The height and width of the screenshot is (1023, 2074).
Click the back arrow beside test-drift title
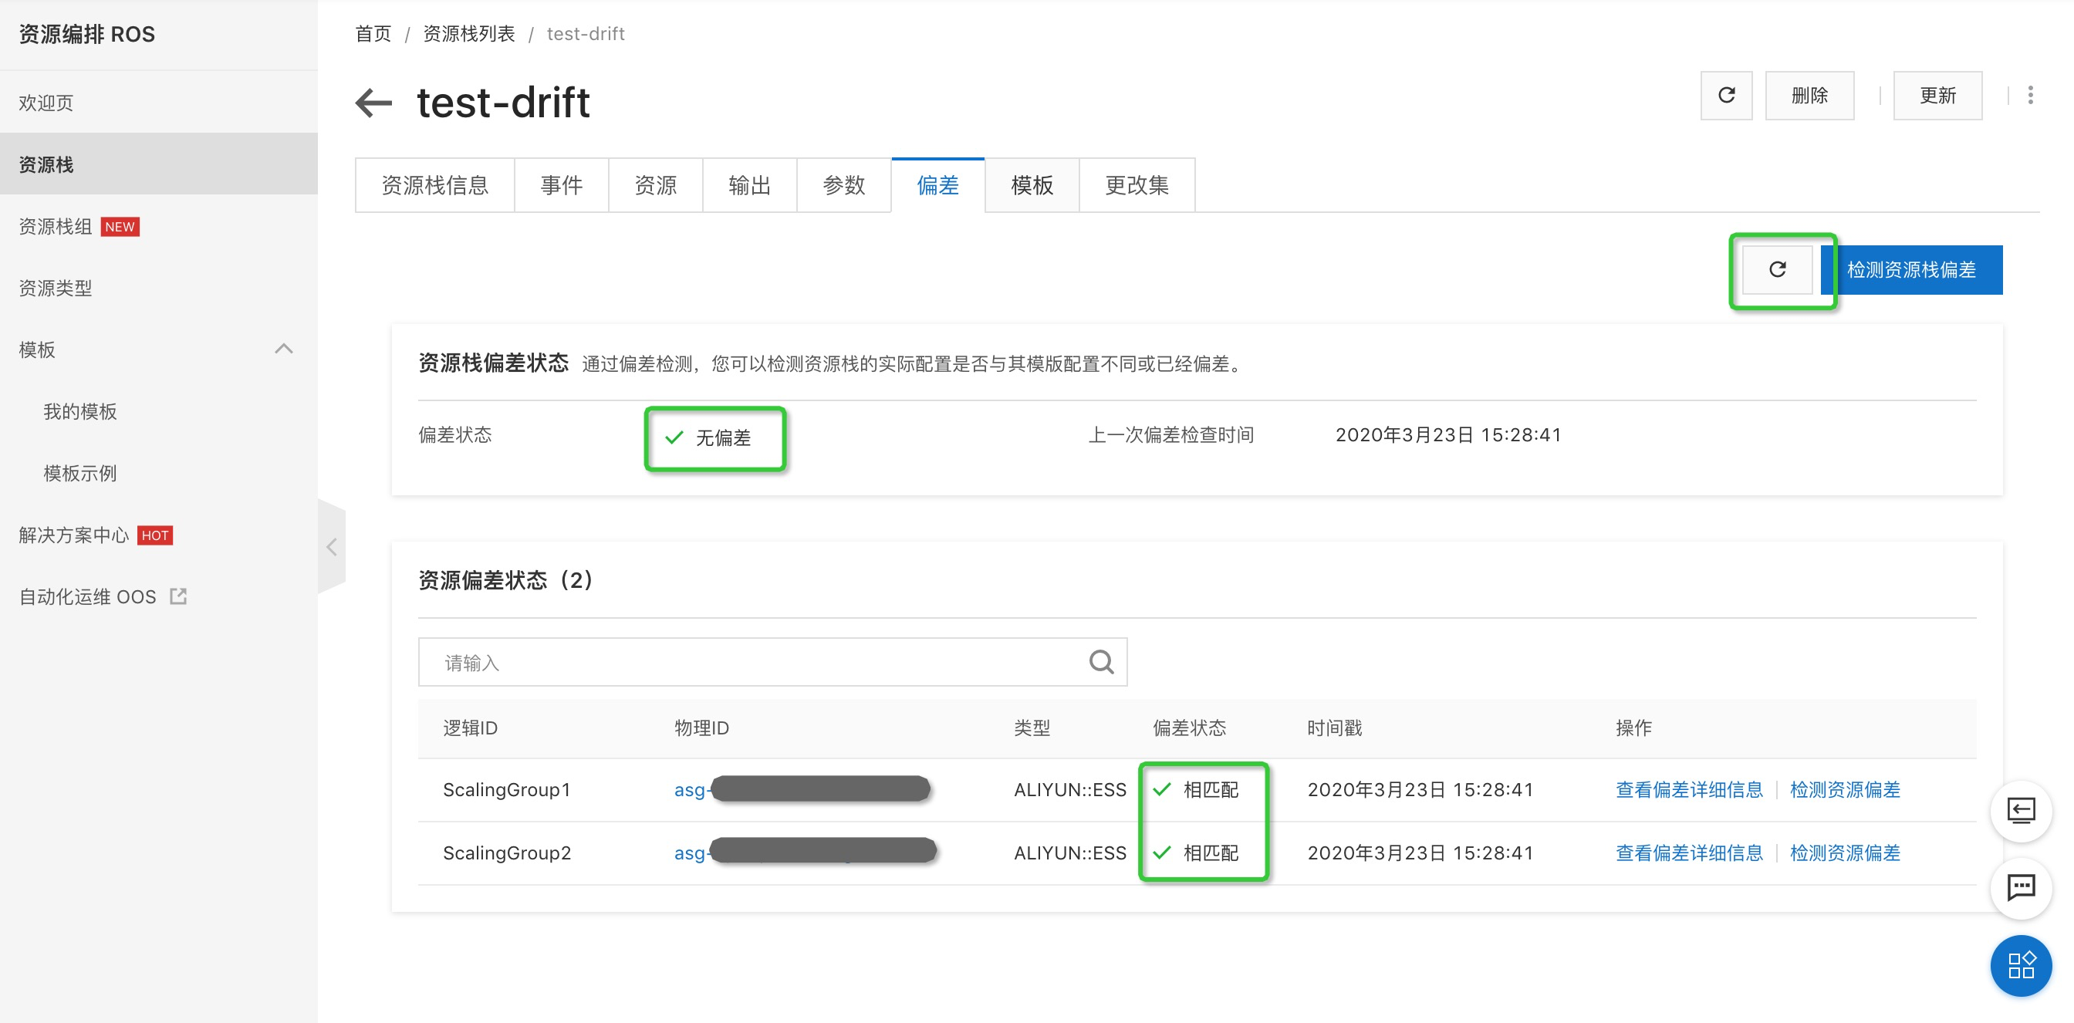point(373,102)
